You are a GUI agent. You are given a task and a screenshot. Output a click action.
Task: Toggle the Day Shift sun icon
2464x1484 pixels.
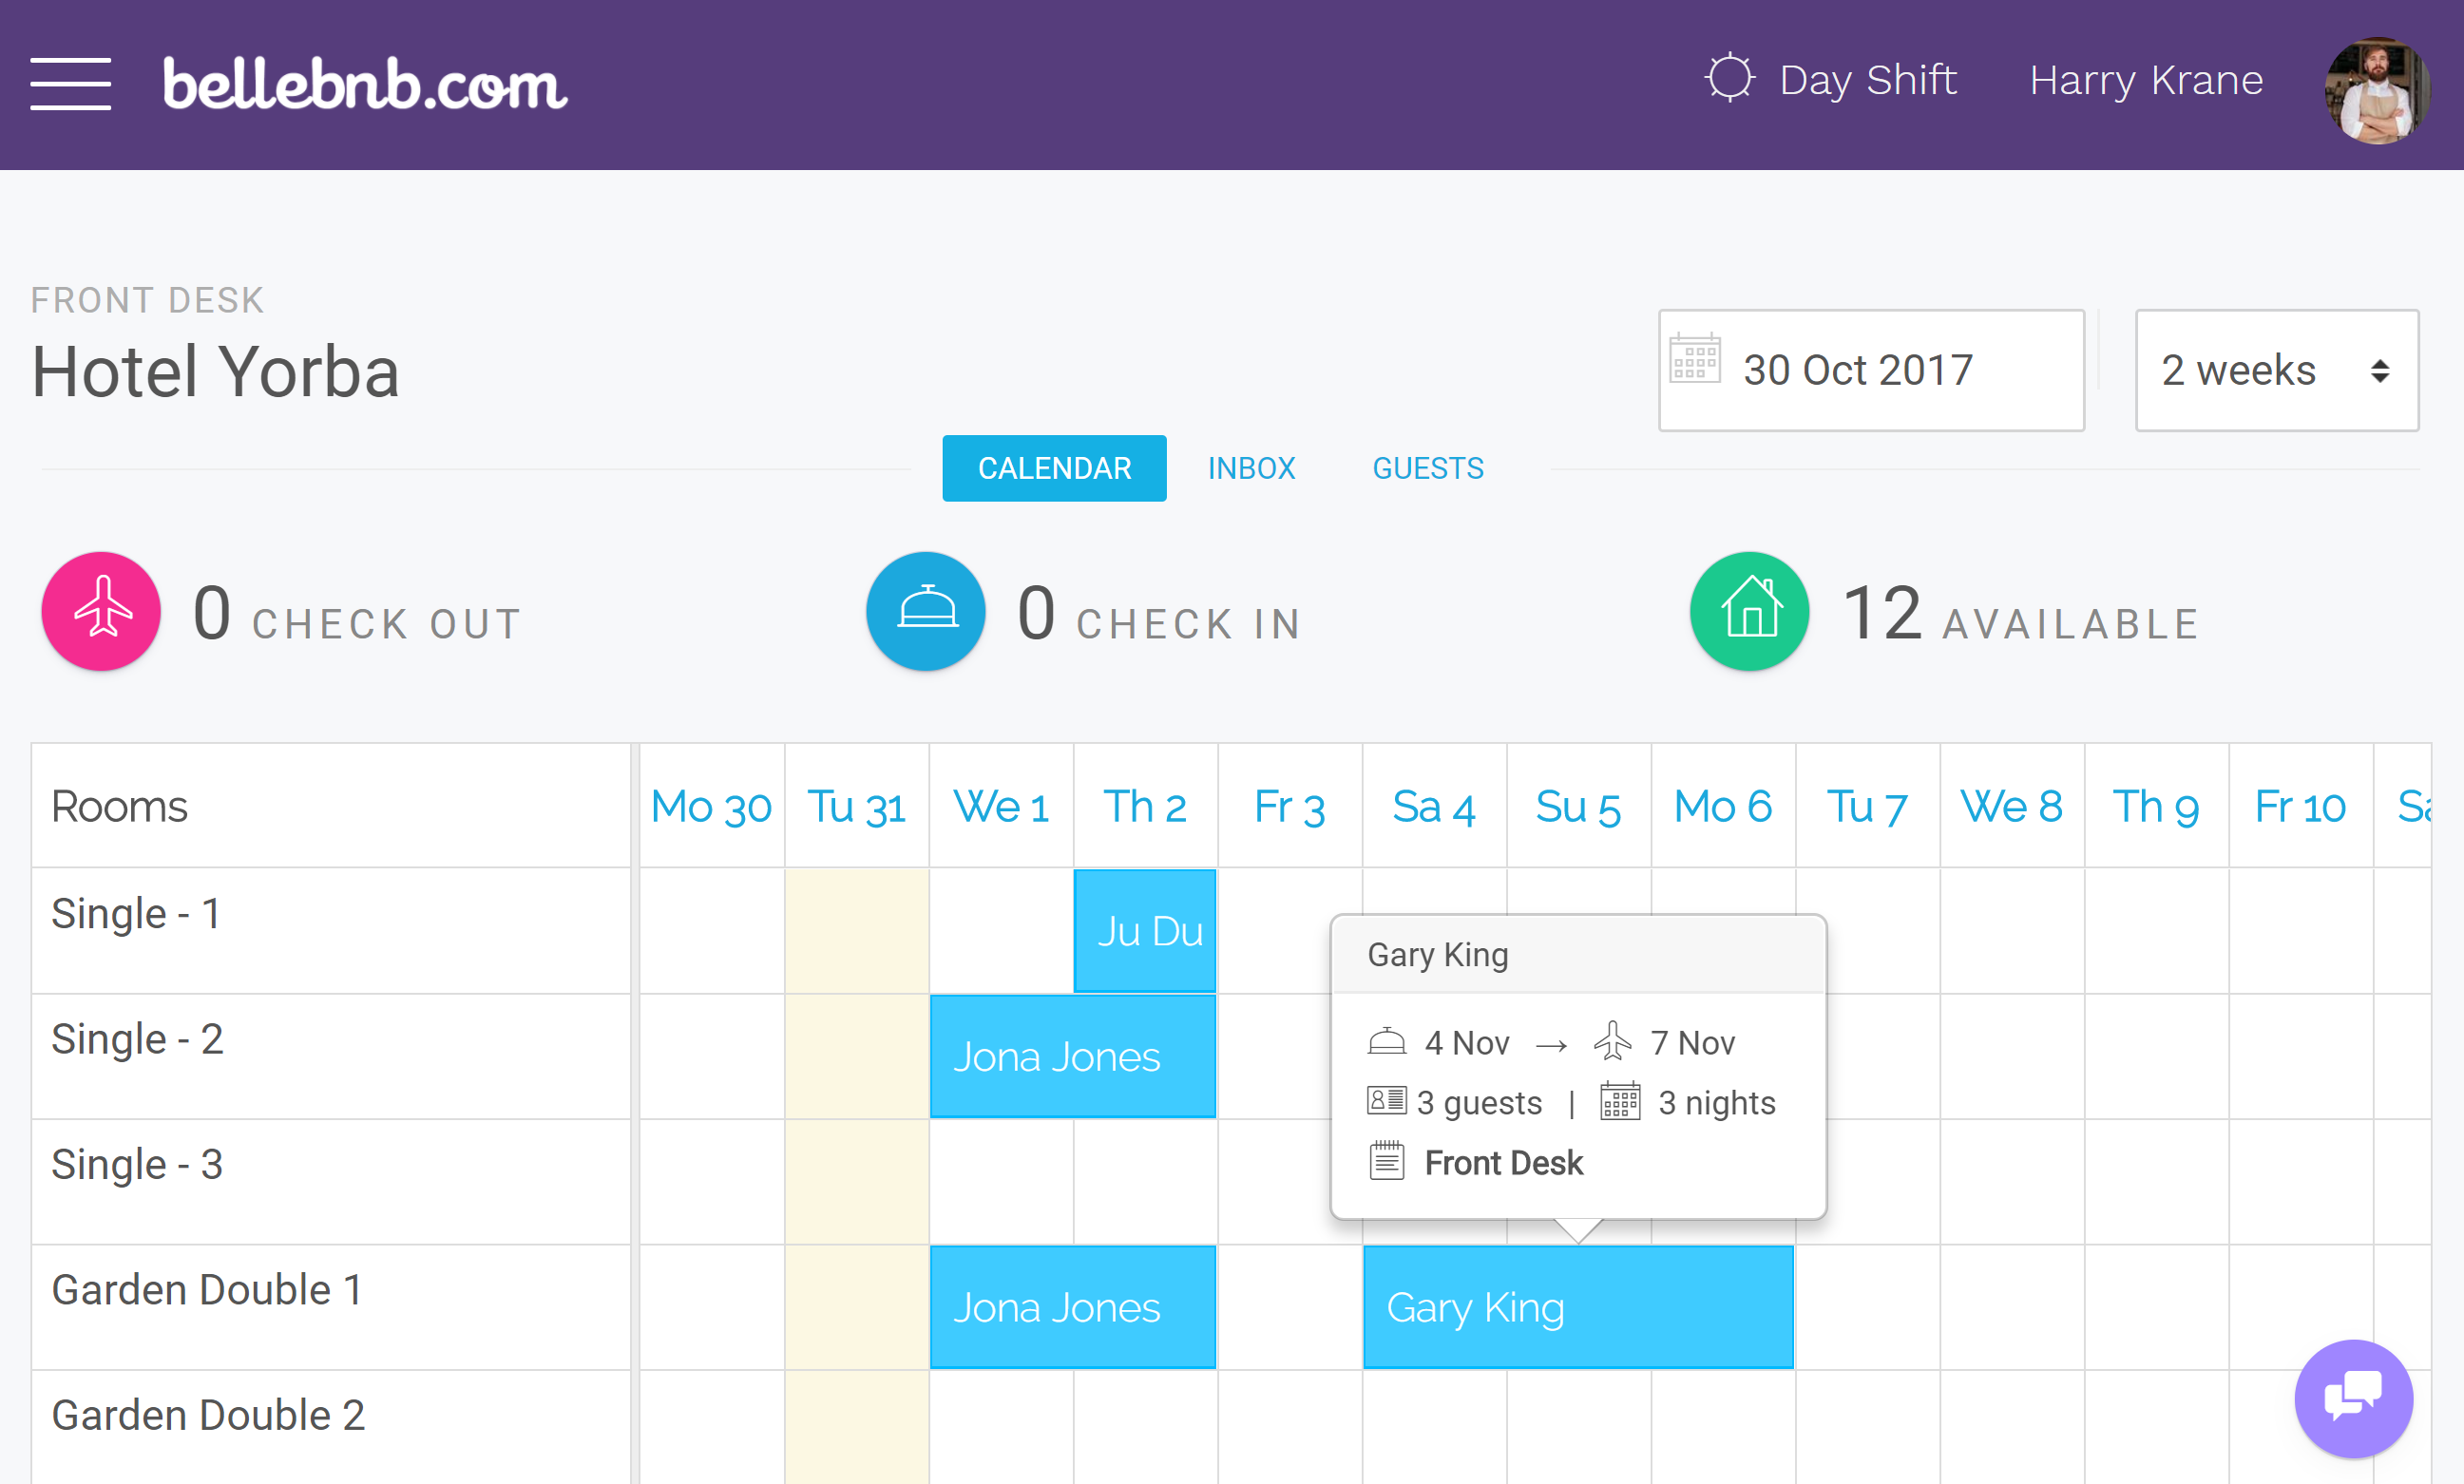tap(1729, 78)
